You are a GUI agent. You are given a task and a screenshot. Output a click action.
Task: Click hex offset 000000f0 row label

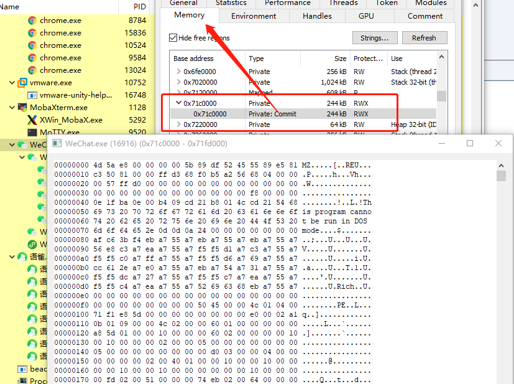71,305
